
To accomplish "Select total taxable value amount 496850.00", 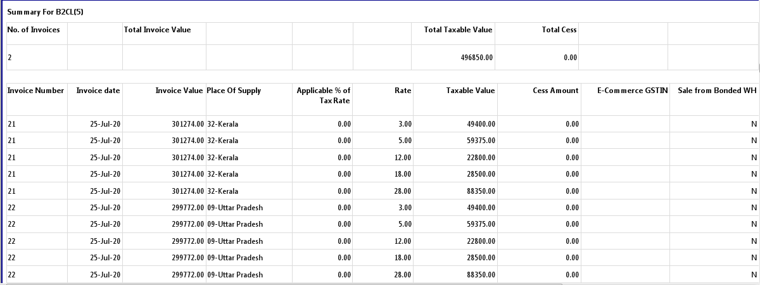I will [476, 58].
